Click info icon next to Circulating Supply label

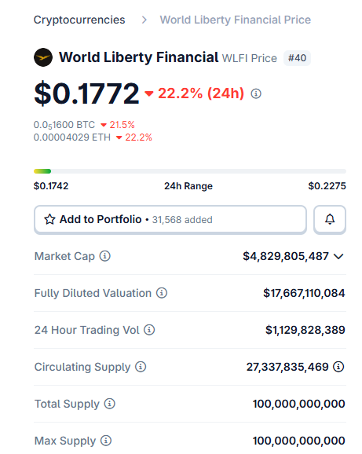tap(141, 367)
